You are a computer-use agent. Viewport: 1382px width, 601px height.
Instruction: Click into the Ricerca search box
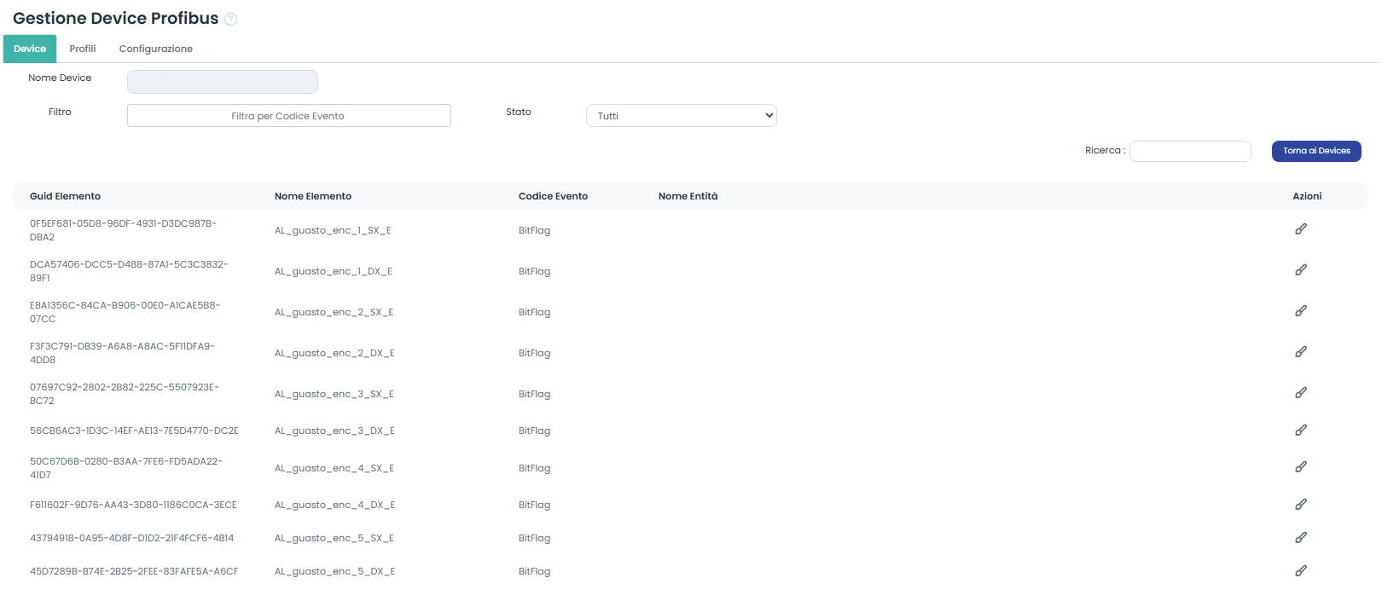pos(1189,151)
